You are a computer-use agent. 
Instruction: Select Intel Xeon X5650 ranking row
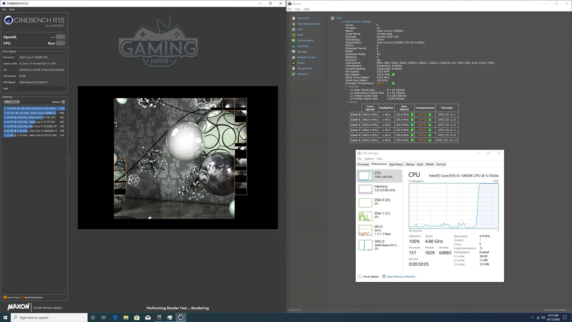[34, 108]
